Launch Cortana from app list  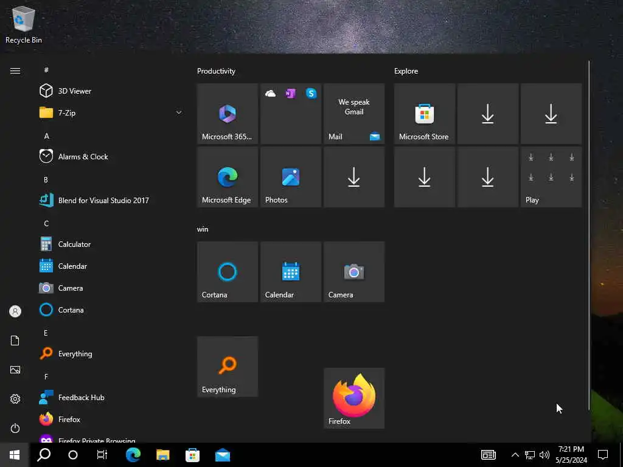click(111, 310)
